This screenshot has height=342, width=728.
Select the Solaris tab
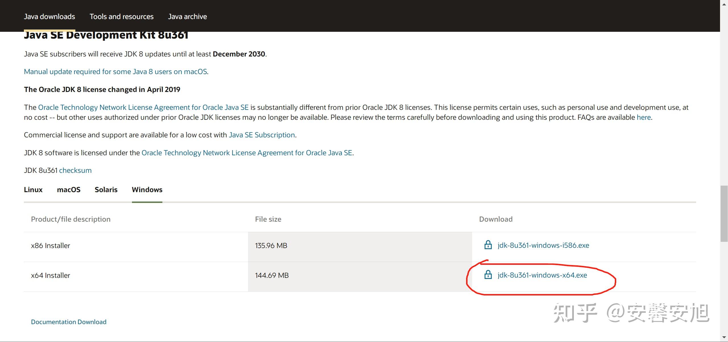[106, 190]
